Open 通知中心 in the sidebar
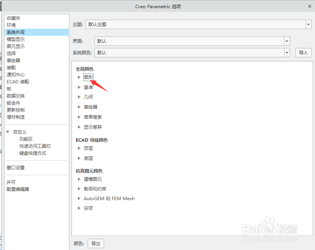This screenshot has height=250, width=315. click(x=16, y=75)
